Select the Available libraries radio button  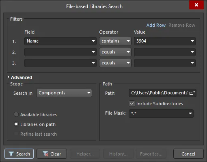[x=16, y=115]
